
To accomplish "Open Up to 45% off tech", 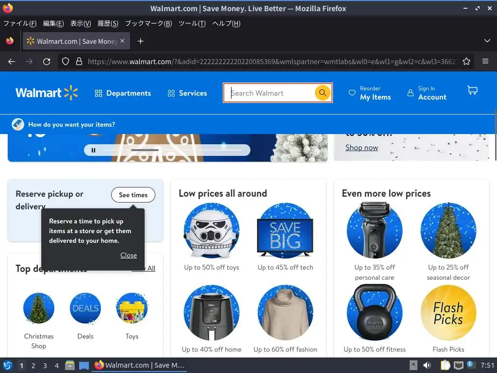I will tap(285, 237).
